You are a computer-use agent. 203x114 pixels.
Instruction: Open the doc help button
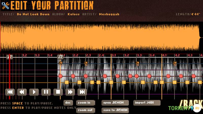pyautogui.click(x=68, y=103)
